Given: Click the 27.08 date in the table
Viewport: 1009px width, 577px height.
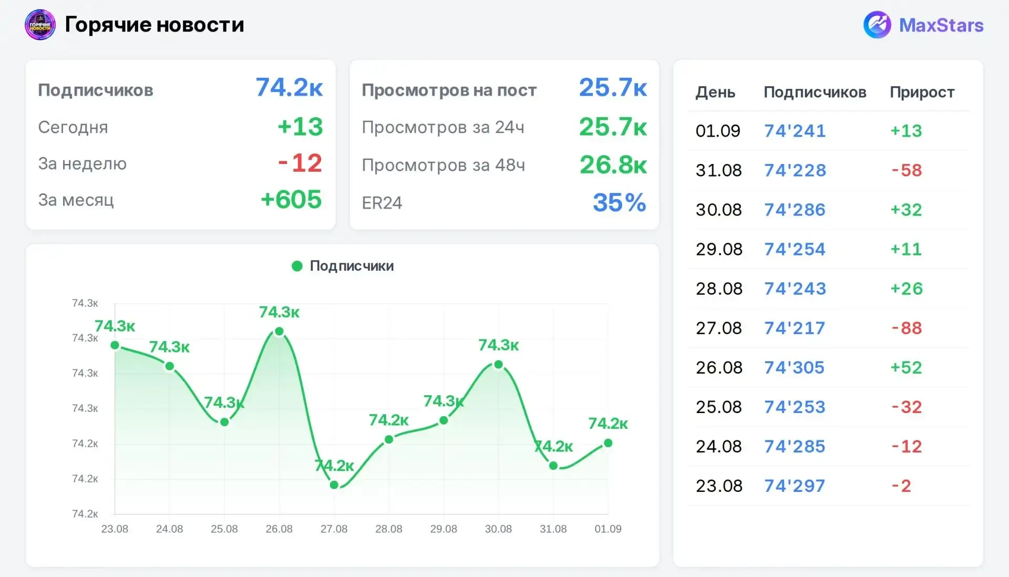Looking at the screenshot, I should coord(718,328).
